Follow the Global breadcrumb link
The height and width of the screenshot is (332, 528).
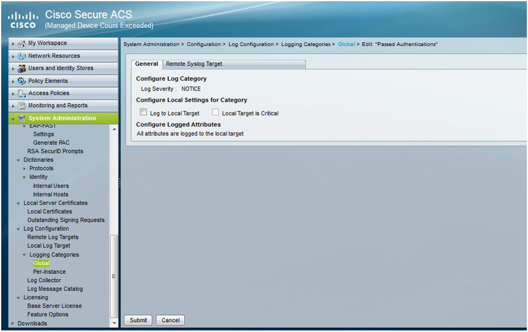346,44
